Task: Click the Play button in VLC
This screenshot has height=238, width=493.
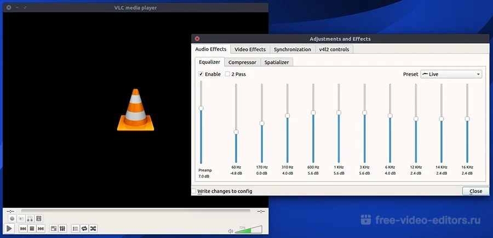Action: click(x=9, y=228)
